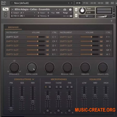The image size is (117, 117).
Task: Open Mixed microphone settings icon
Action: tap(50, 87)
